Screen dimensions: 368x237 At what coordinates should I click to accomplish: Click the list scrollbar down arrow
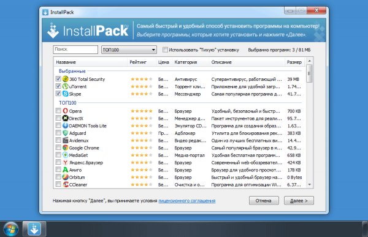310,185
